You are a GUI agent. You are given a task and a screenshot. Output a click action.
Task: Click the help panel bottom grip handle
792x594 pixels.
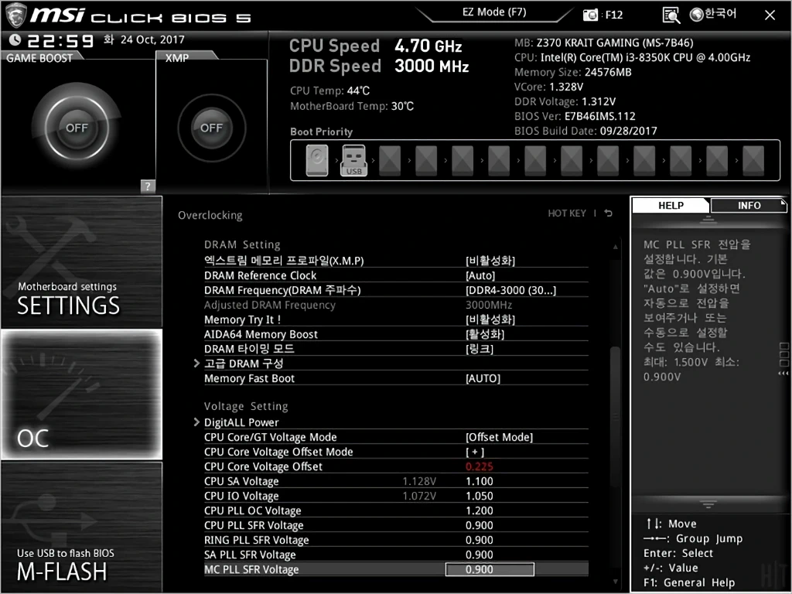(x=708, y=504)
